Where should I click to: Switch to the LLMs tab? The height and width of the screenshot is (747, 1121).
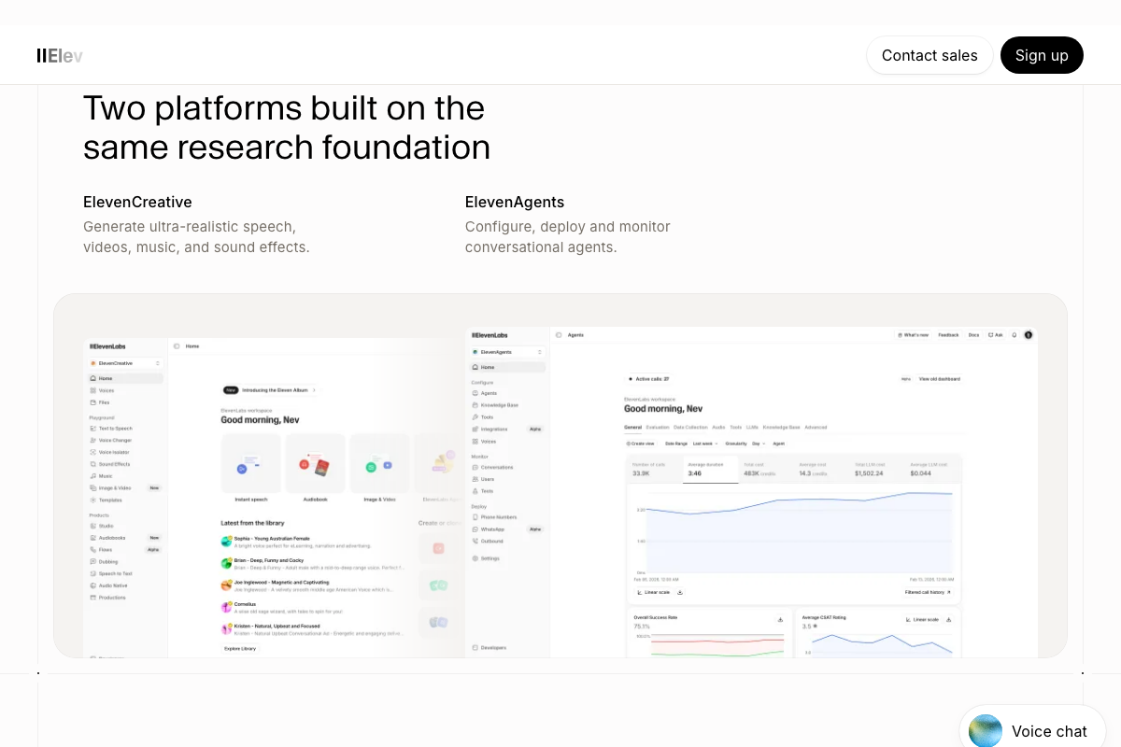pyautogui.click(x=752, y=427)
